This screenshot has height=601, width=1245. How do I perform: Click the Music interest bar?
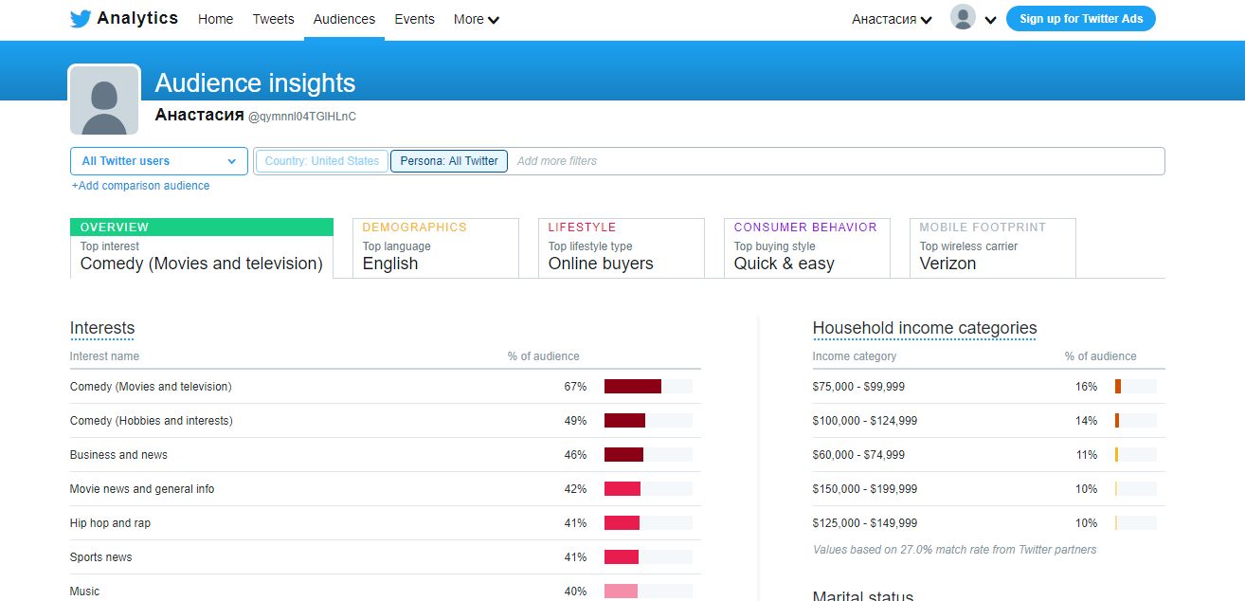click(649, 591)
